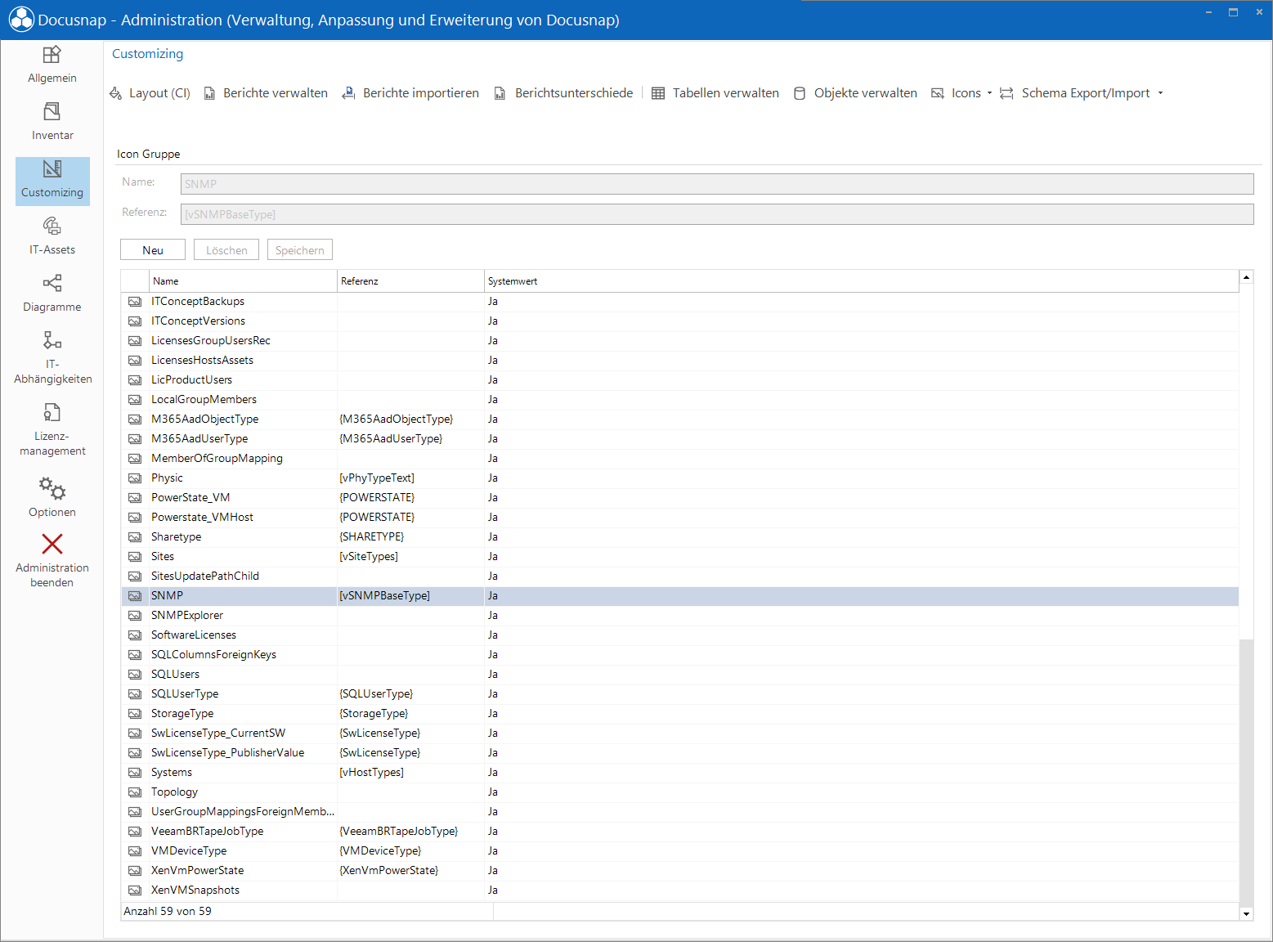
Task: Select the SNMPExplorer row
Action: click(680, 616)
